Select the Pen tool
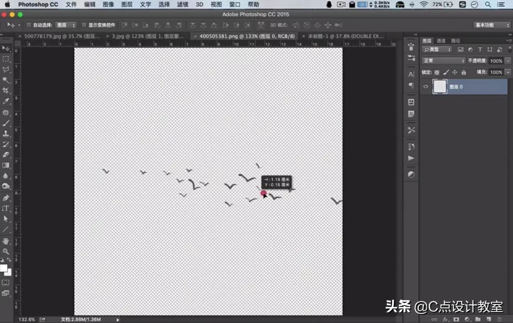The width and height of the screenshot is (513, 323). point(6,198)
